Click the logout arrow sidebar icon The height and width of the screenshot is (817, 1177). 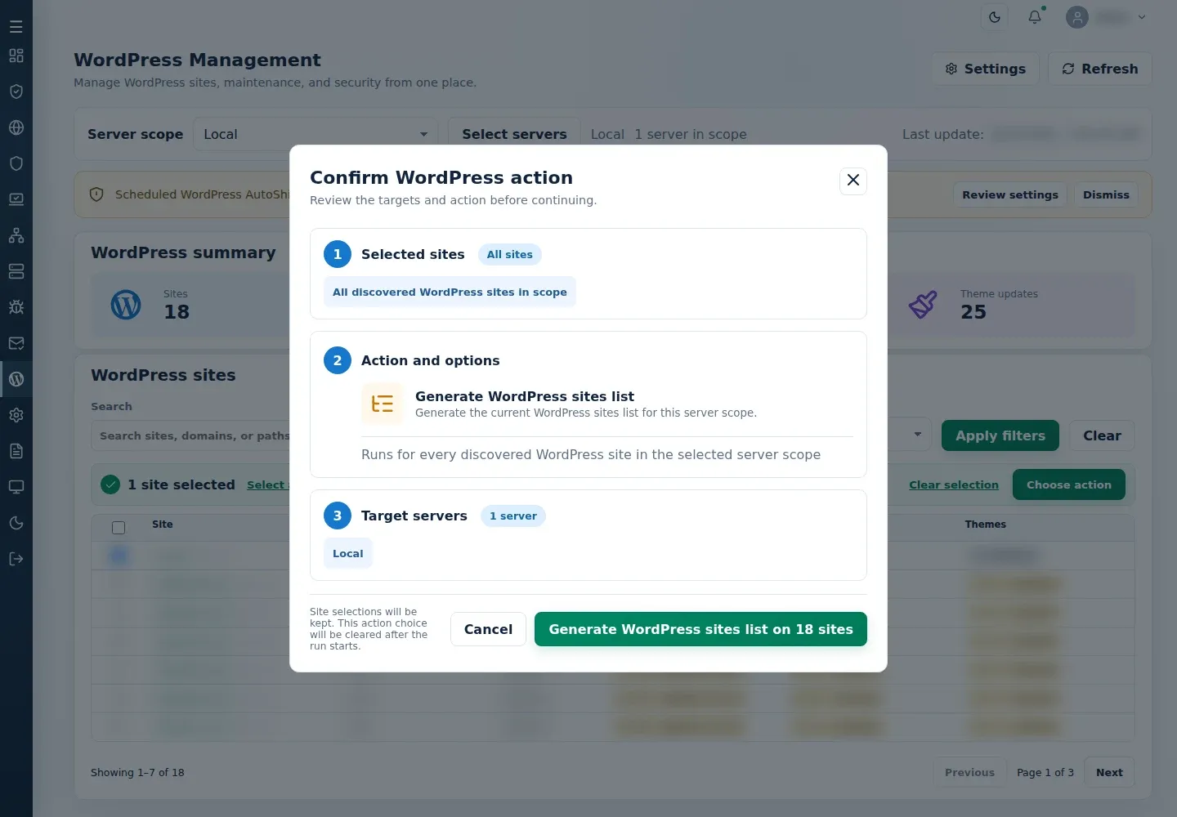click(x=16, y=559)
